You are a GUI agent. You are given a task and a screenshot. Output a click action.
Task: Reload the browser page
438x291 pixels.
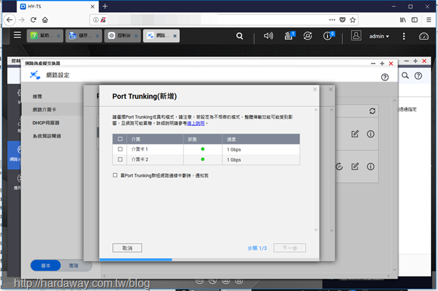click(34, 20)
